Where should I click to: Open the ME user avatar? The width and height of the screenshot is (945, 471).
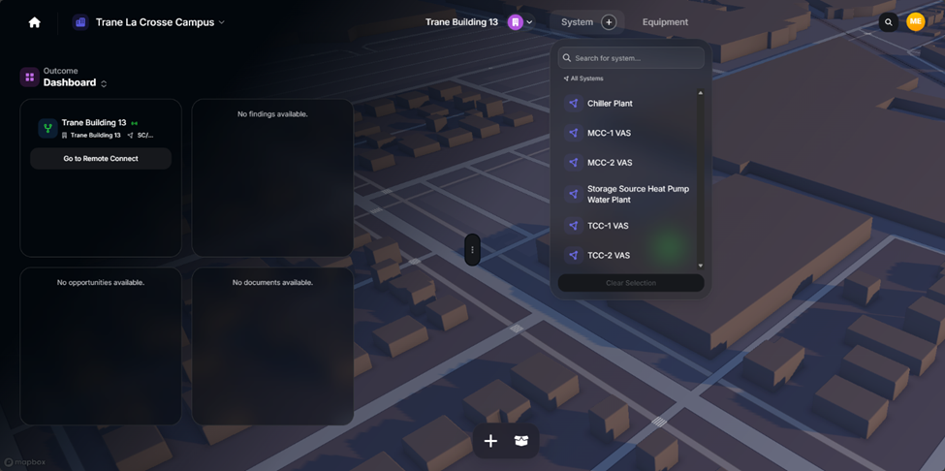[x=916, y=21]
